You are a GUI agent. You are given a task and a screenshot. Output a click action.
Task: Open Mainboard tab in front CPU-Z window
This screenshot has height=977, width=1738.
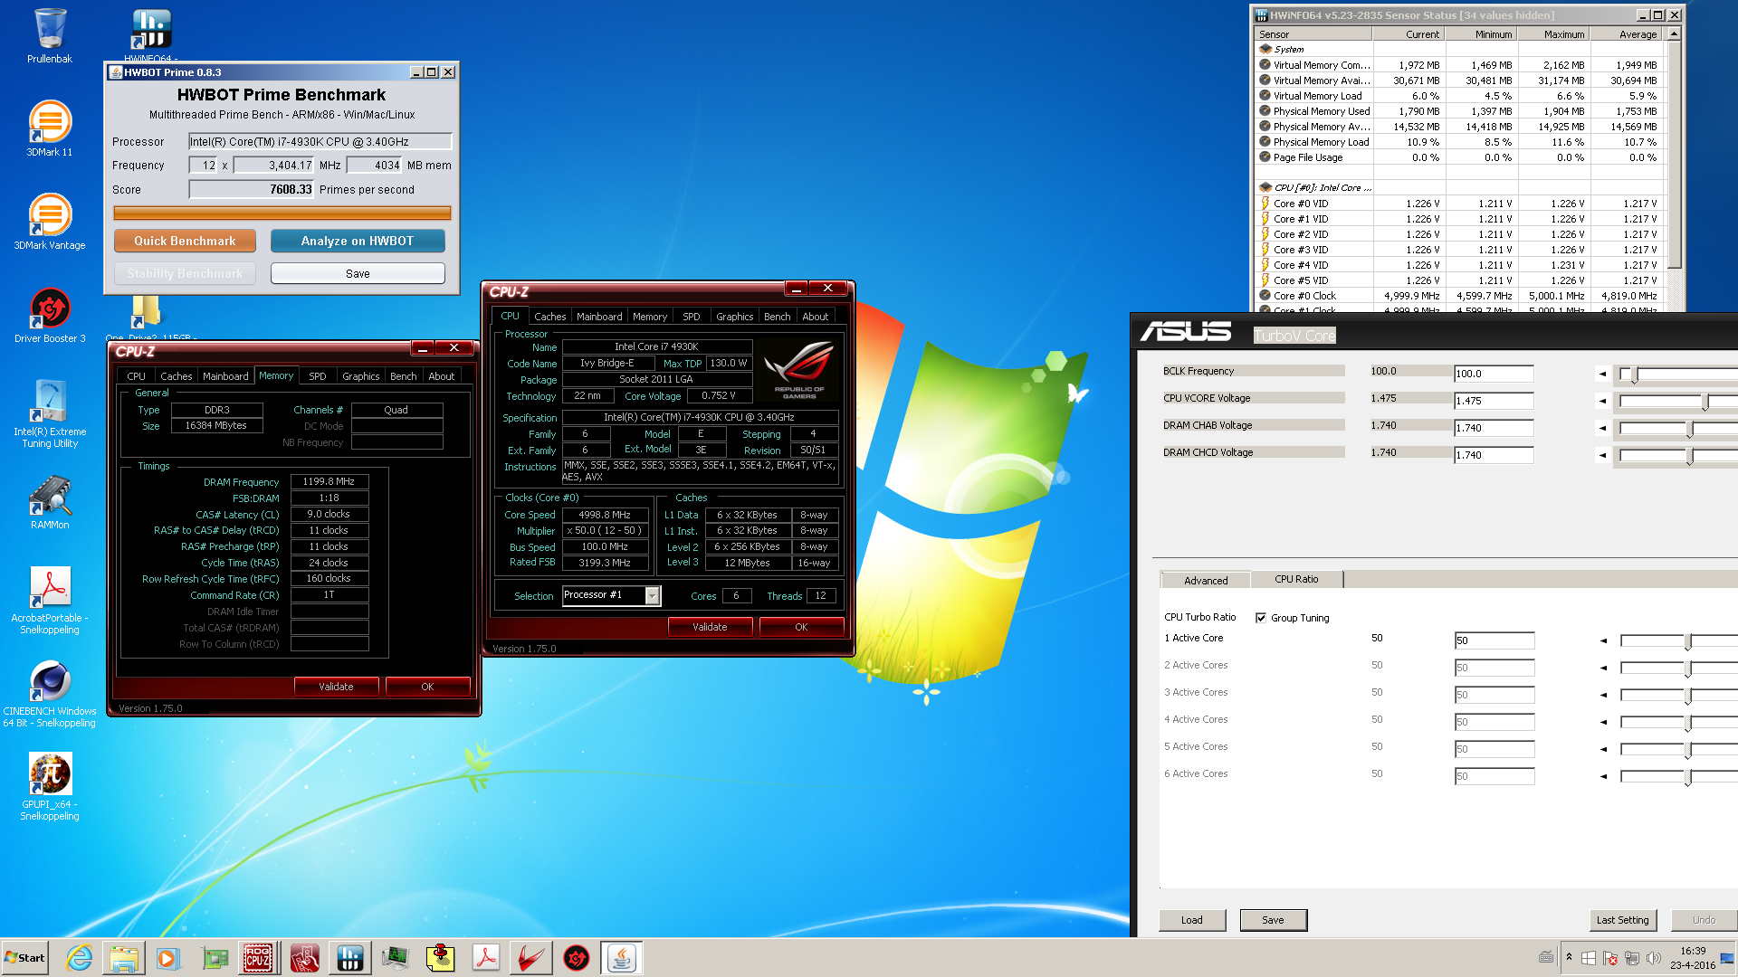point(599,317)
